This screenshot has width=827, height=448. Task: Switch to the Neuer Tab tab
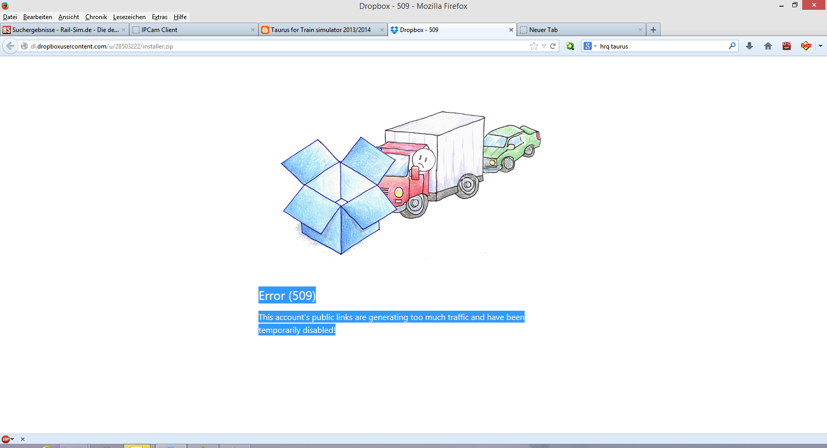[x=581, y=30]
